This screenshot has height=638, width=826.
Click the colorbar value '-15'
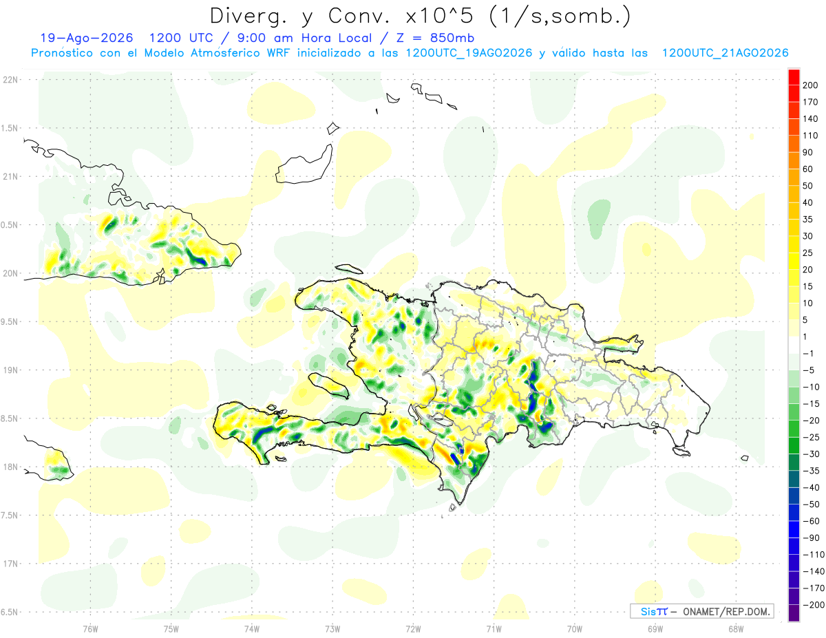811,404
